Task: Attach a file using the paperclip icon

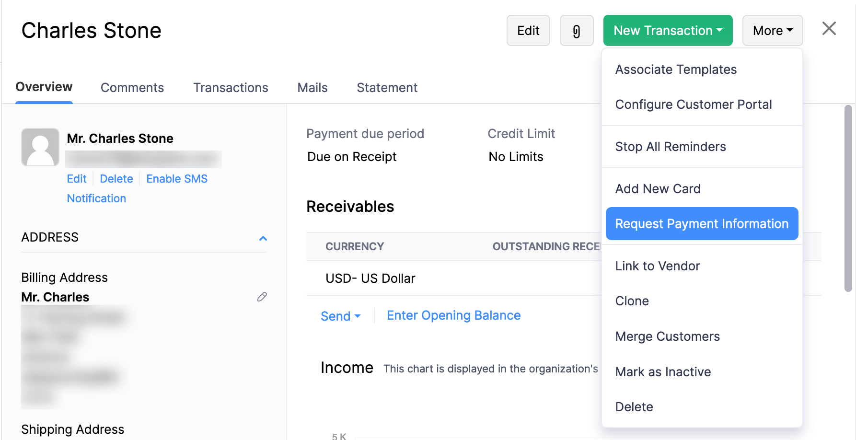Action: pos(577,30)
